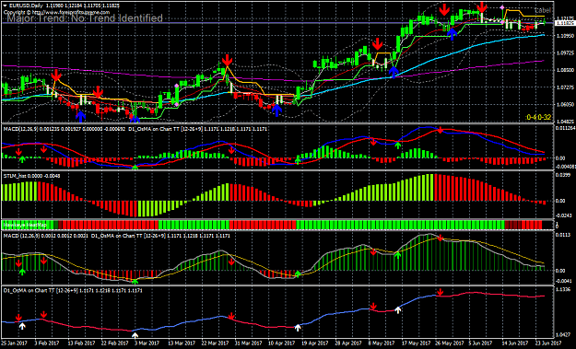Select the EURUSD,Daily chart title text
Image resolution: width=576 pixels, height=349 pixels.
26,6
